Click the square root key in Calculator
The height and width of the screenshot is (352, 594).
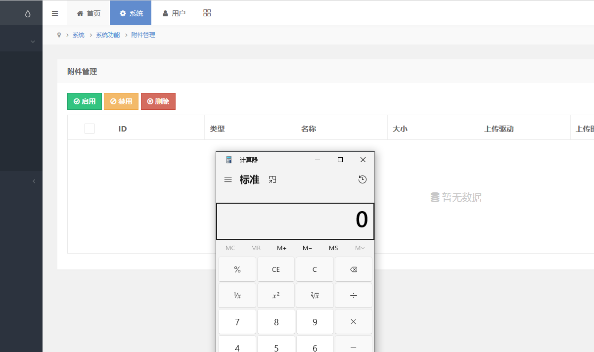point(315,295)
